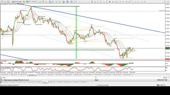Switch timeframe to W1
The width and height of the screenshot is (170, 95).
point(142,2)
